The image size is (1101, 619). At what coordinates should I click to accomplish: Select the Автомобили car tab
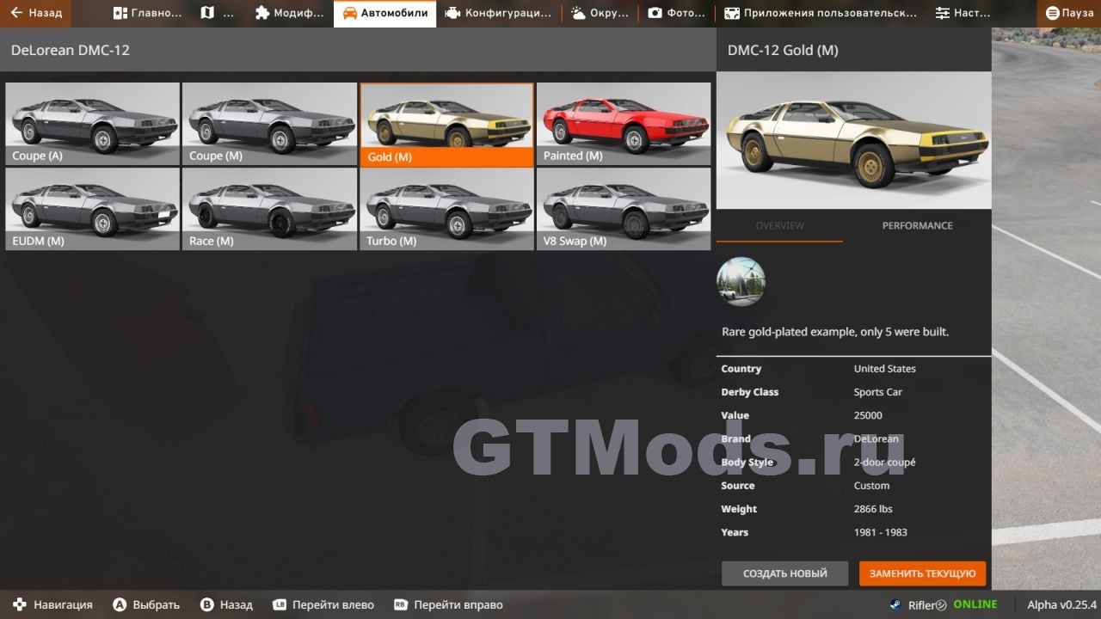click(384, 13)
